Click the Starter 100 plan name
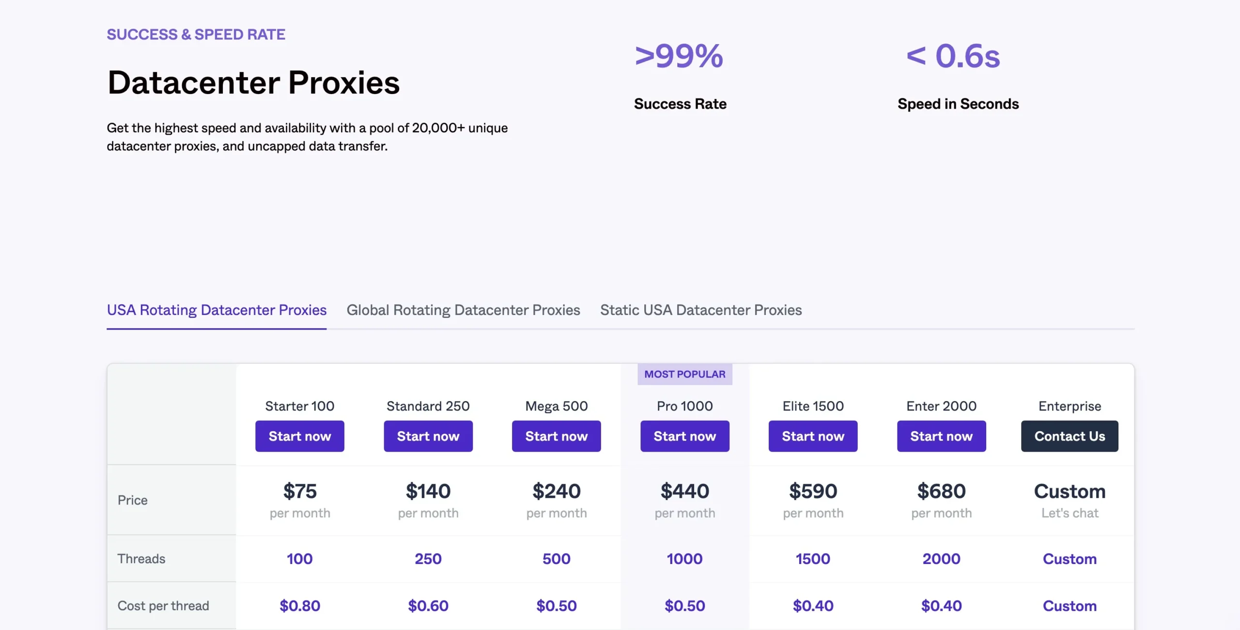 [x=300, y=406]
